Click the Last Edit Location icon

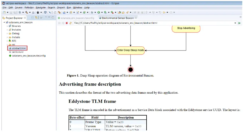[x=160, y=12]
